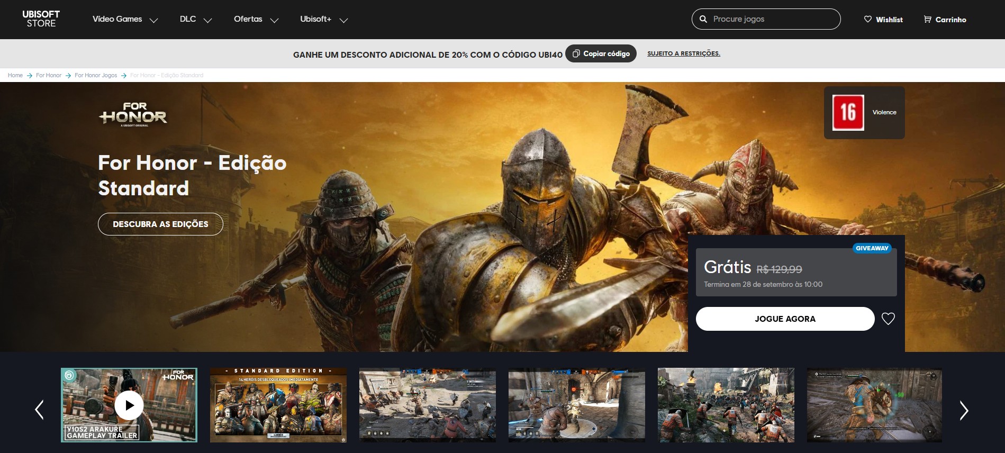
Task: Click the Violence rating descriptor
Action: [x=884, y=112]
